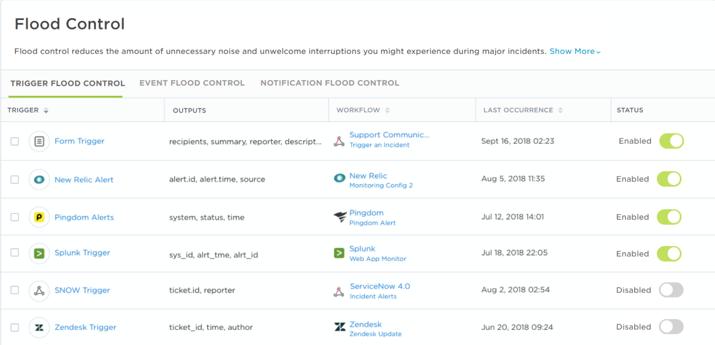Check the SNOW Trigger row checkbox

15,290
